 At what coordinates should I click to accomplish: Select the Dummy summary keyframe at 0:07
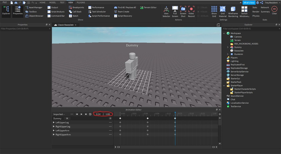pyautogui.click(x=148, y=118)
